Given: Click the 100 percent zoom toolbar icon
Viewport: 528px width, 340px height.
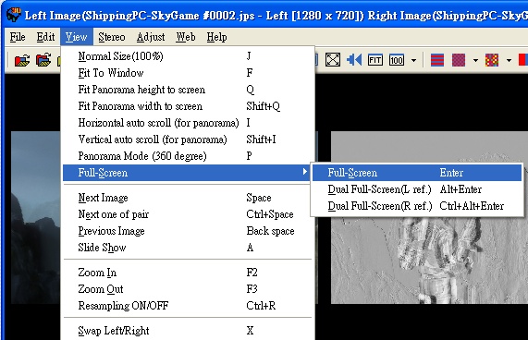Looking at the screenshot, I should (397, 60).
